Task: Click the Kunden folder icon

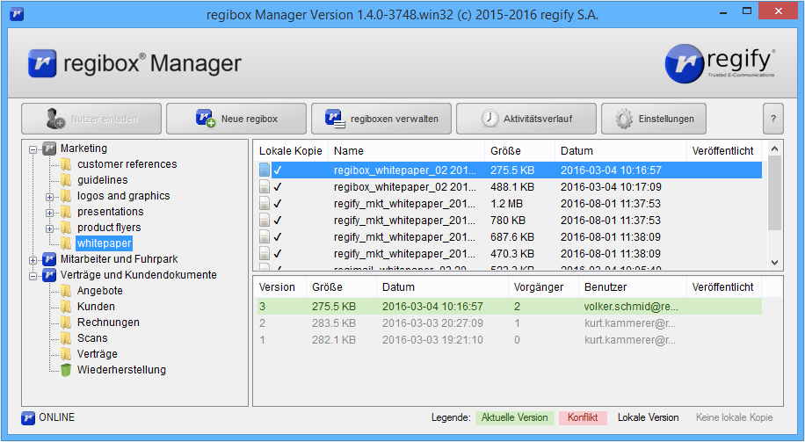Action: pos(66,307)
